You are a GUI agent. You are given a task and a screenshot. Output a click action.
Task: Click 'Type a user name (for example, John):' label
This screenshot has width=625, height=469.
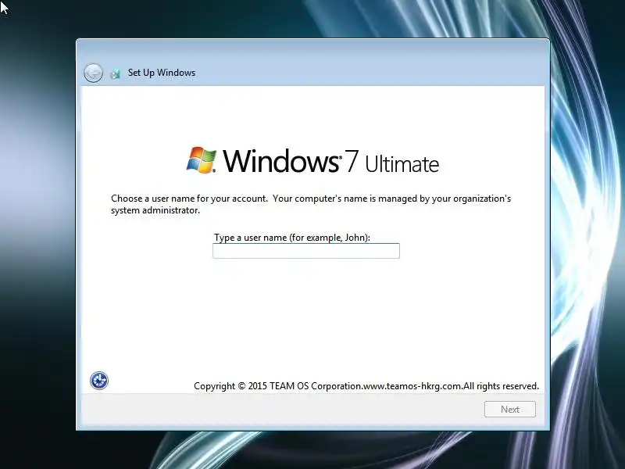click(x=292, y=238)
